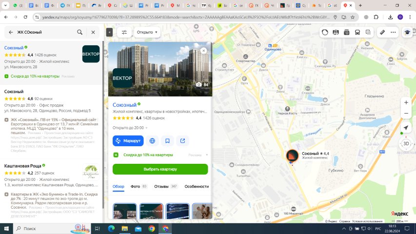Switch to the Особенности tab
The width and height of the screenshot is (416, 234).
197,187
